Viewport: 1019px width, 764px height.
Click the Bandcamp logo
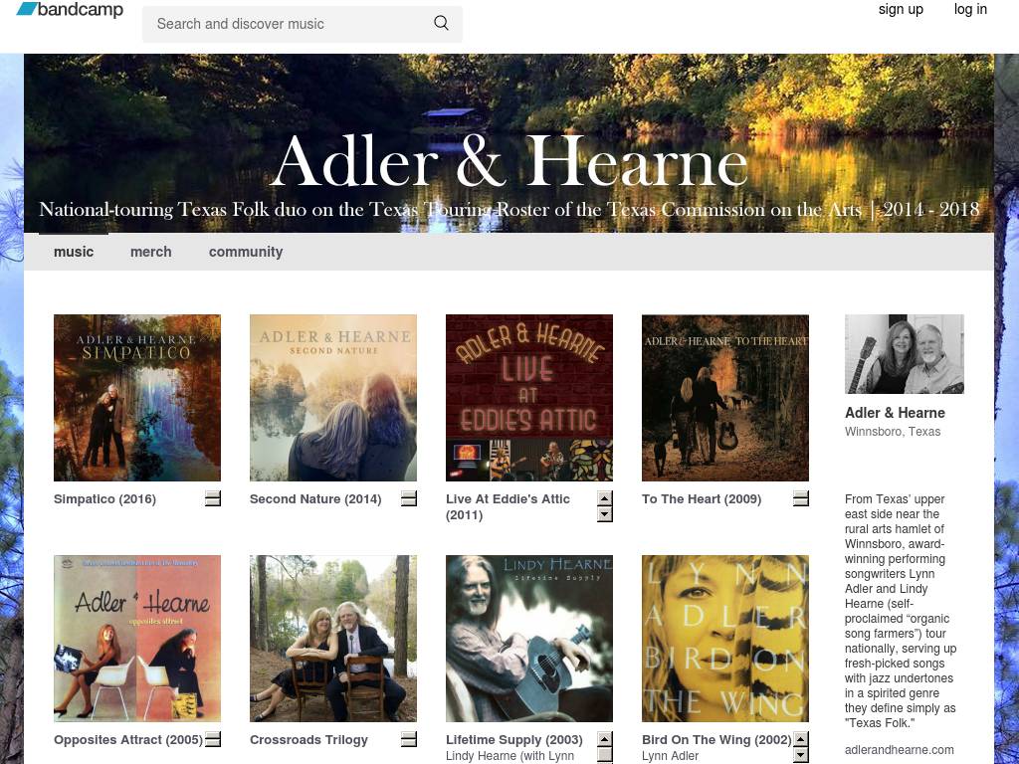[69, 10]
